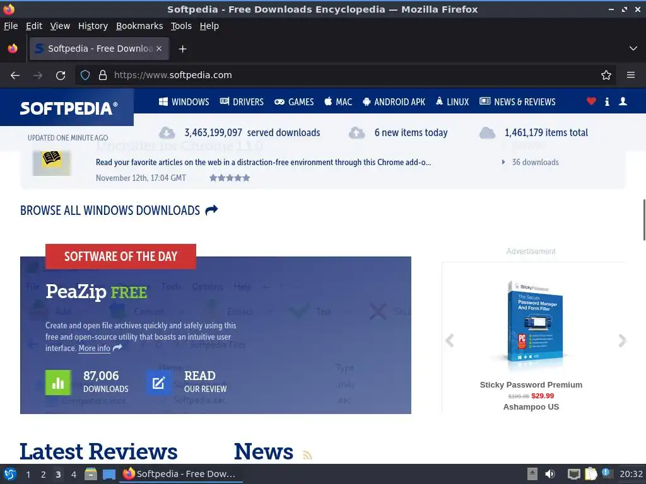This screenshot has height=484, width=646.
Task: Click the volume speaker tray icon
Action: tap(550, 474)
